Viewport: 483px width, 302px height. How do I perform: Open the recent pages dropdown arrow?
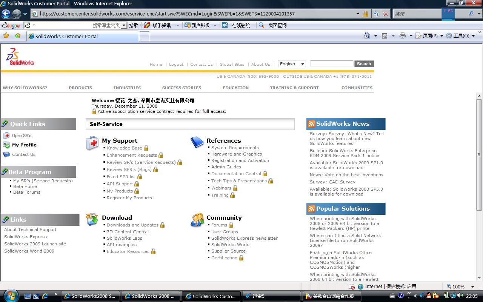pos(25,14)
